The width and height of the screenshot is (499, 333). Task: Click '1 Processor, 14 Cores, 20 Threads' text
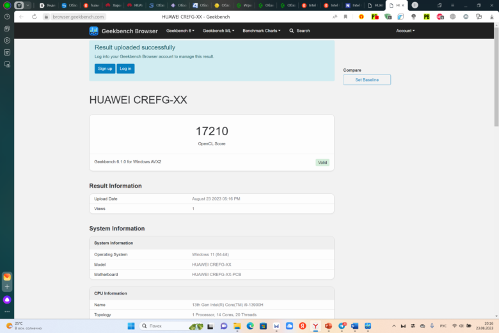(x=224, y=315)
